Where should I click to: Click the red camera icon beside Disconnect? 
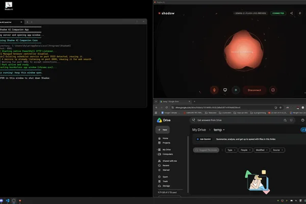coord(273,90)
